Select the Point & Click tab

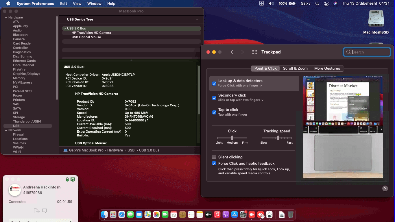pos(265,68)
